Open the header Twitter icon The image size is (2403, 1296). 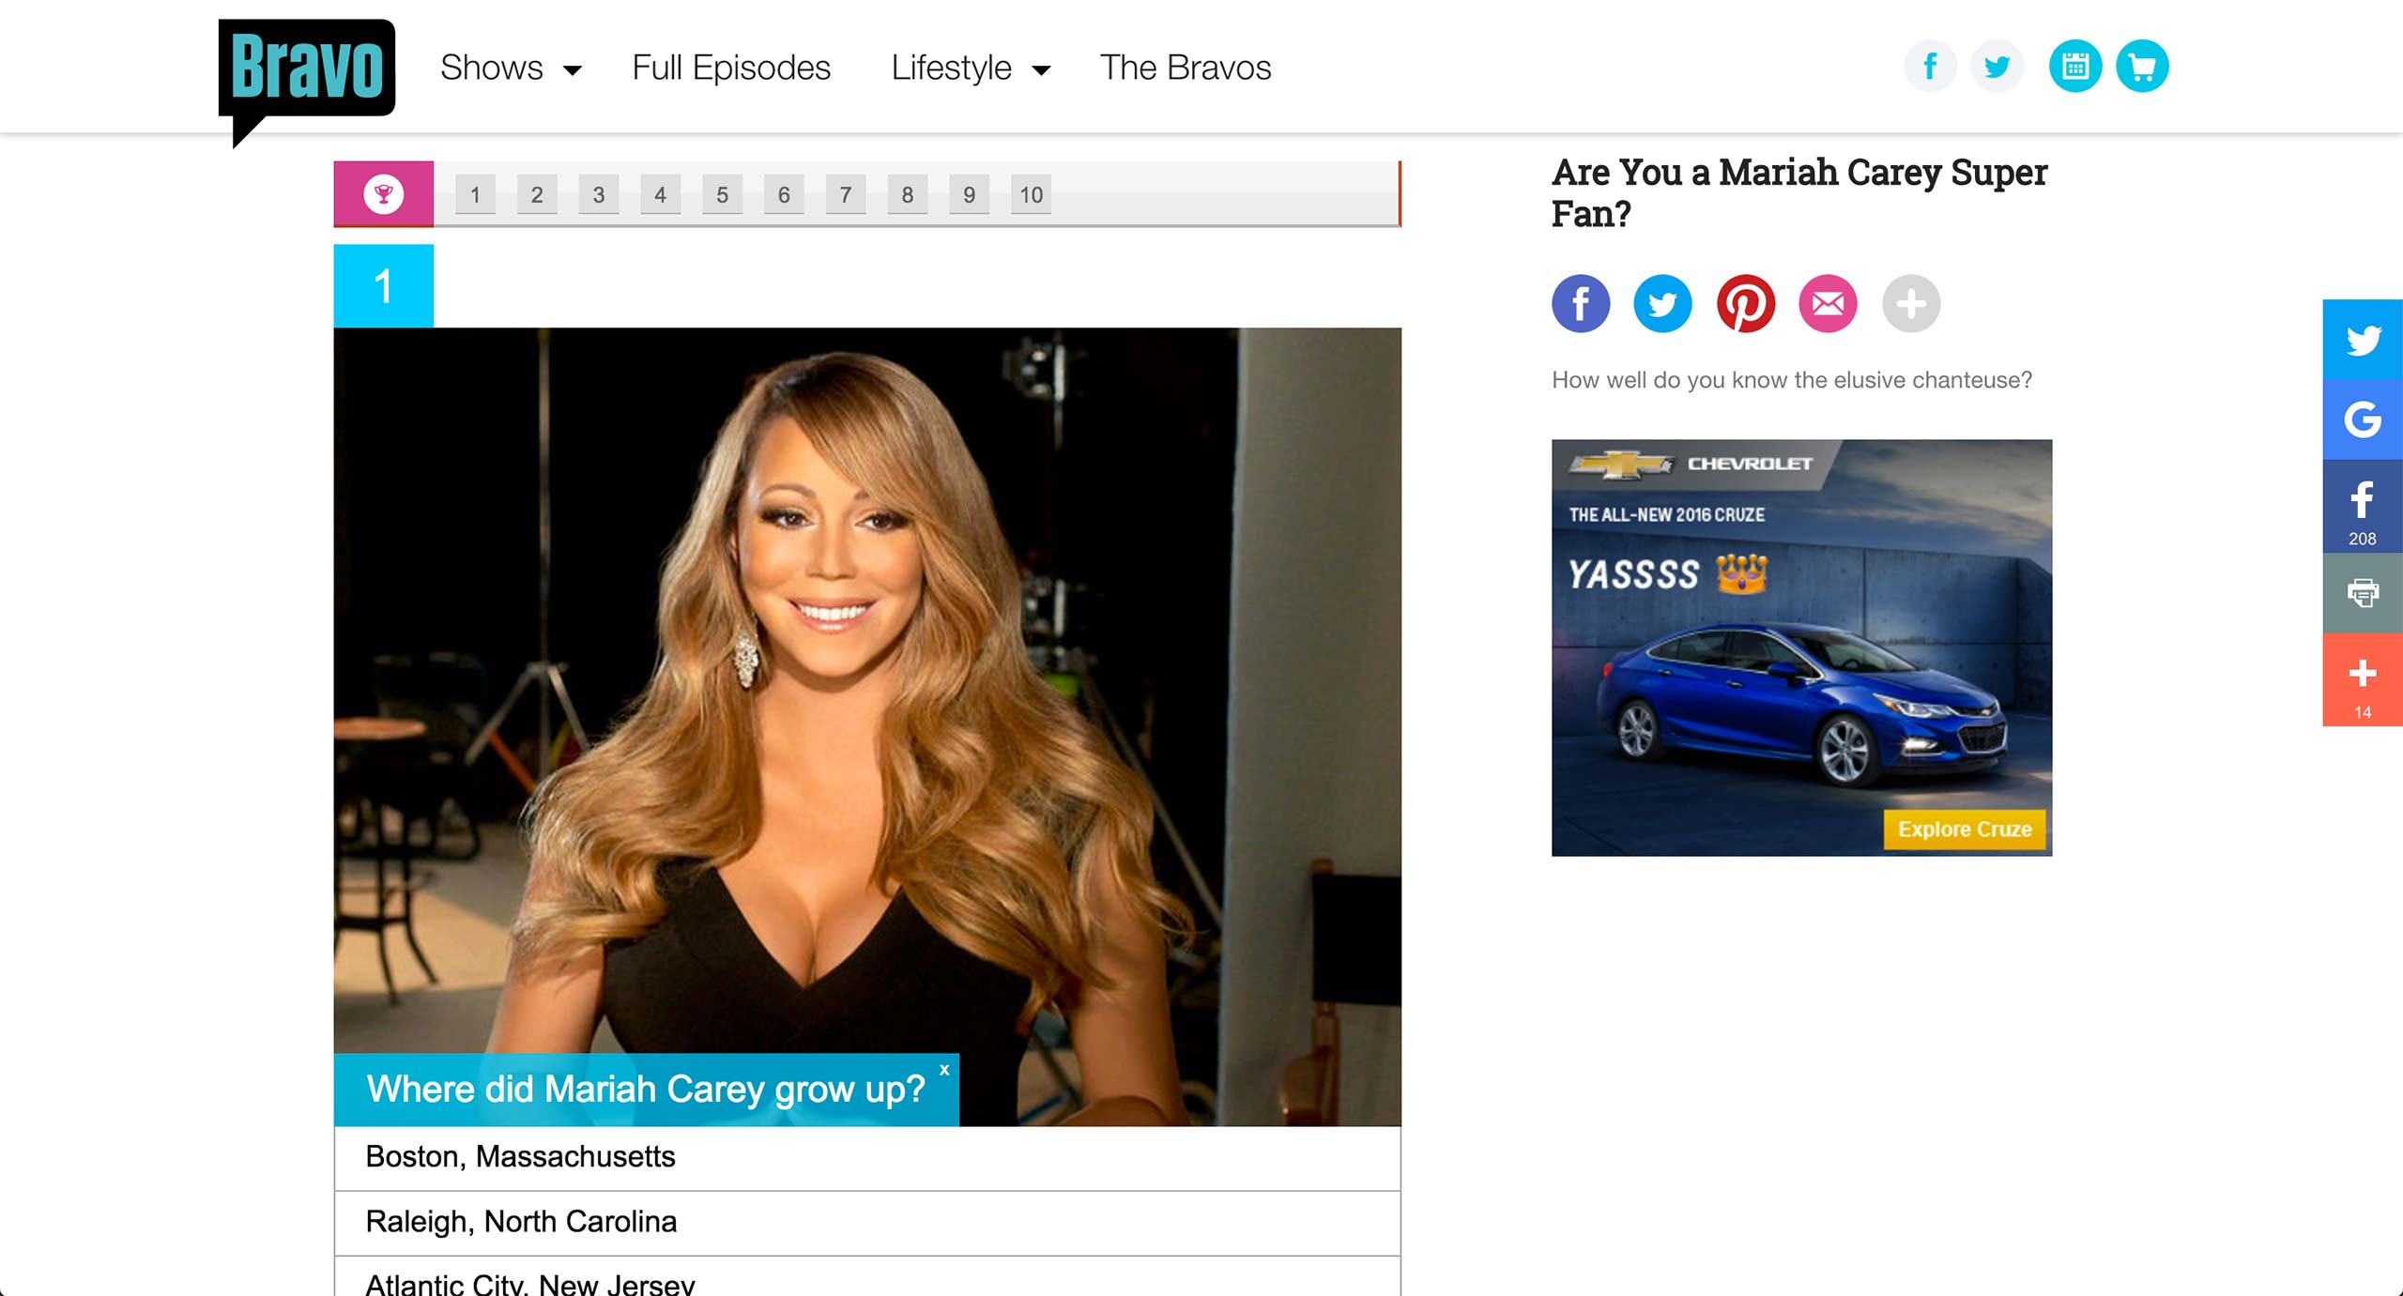(1997, 67)
